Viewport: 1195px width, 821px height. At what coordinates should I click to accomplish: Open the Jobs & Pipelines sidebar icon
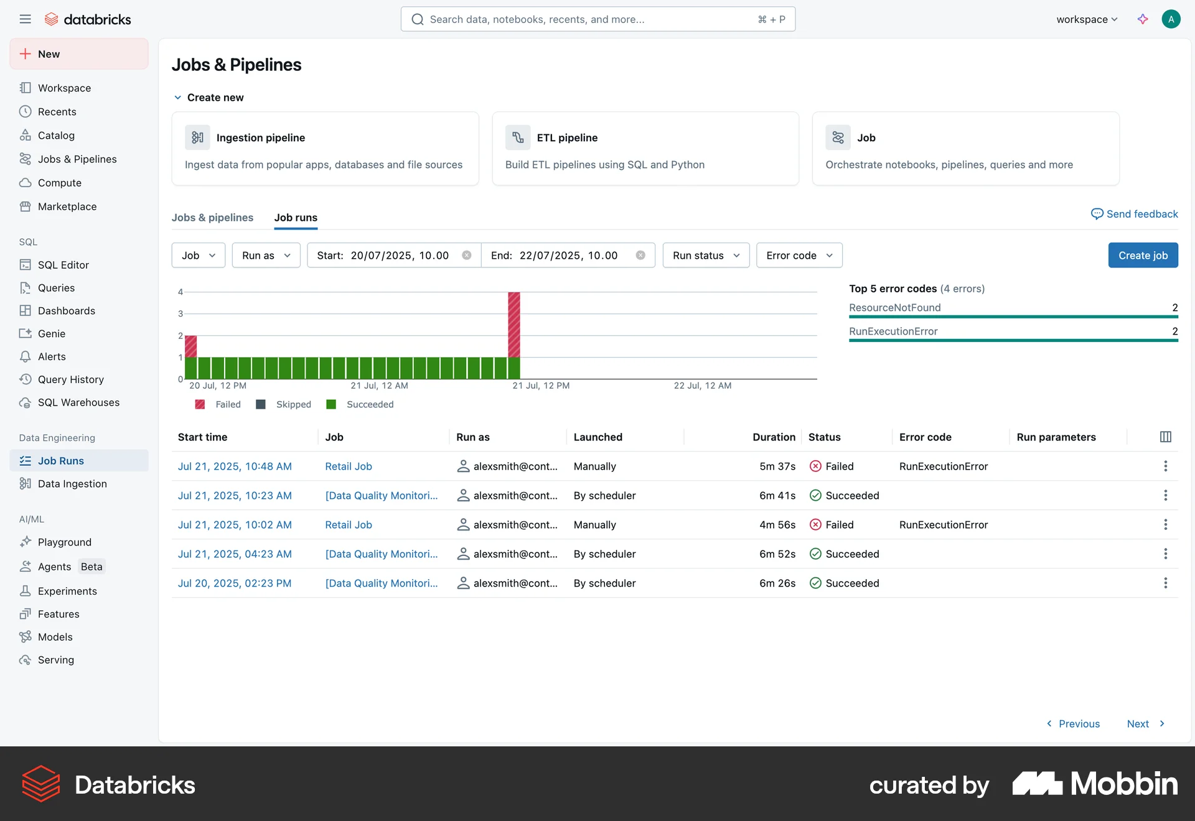click(x=26, y=159)
